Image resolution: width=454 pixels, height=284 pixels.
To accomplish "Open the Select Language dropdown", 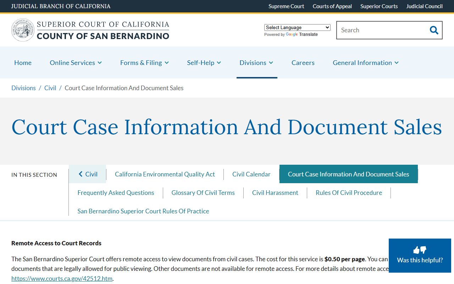I will [x=297, y=27].
